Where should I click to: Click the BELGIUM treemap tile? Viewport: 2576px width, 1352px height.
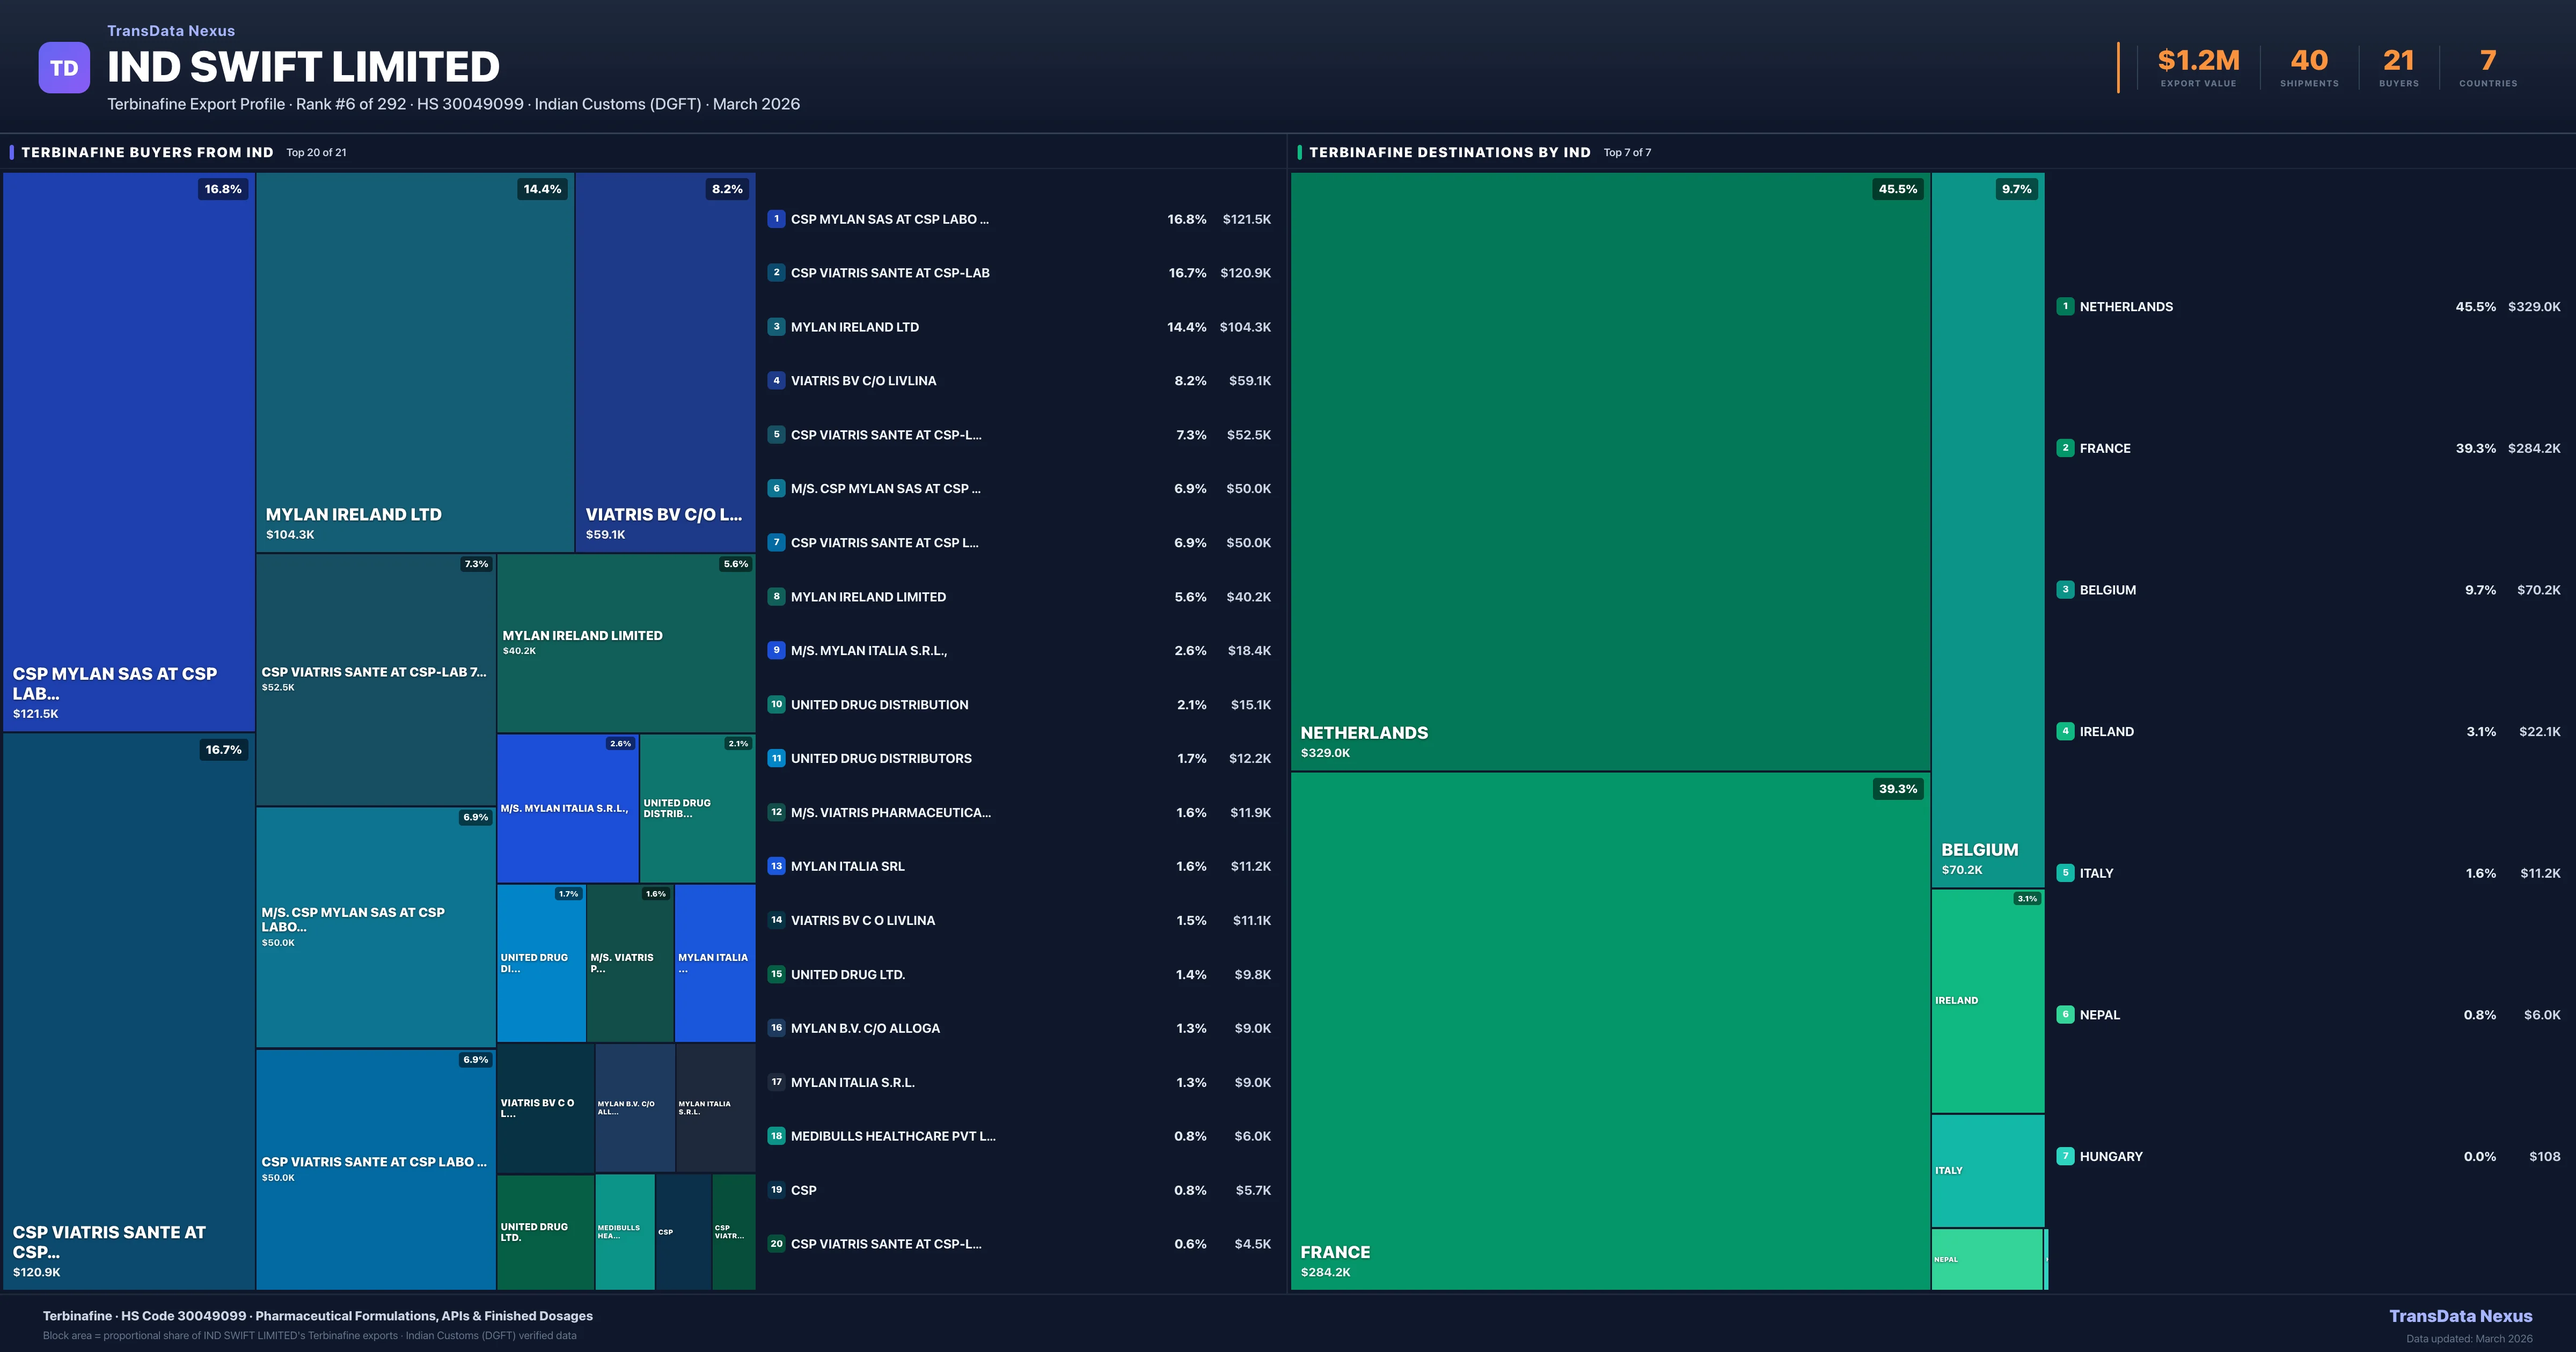pyautogui.click(x=1987, y=530)
